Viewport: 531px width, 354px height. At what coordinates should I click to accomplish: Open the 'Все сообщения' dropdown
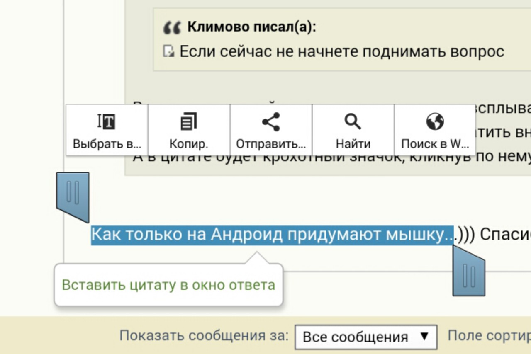[x=365, y=337]
